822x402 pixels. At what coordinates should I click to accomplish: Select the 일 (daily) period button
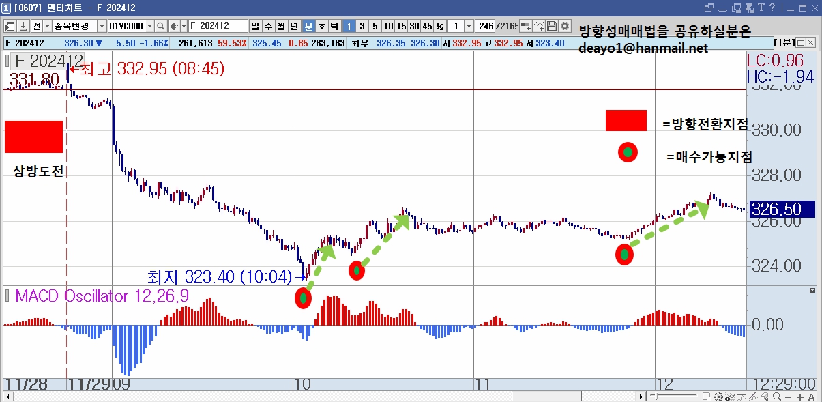pyautogui.click(x=255, y=26)
